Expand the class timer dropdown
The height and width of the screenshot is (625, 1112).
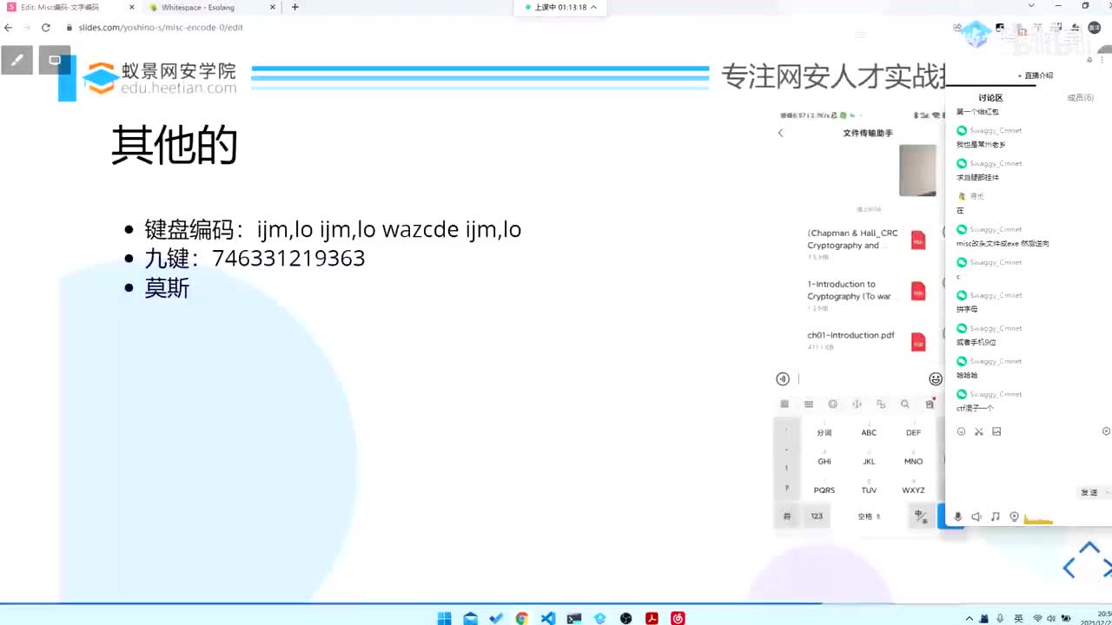pos(594,7)
